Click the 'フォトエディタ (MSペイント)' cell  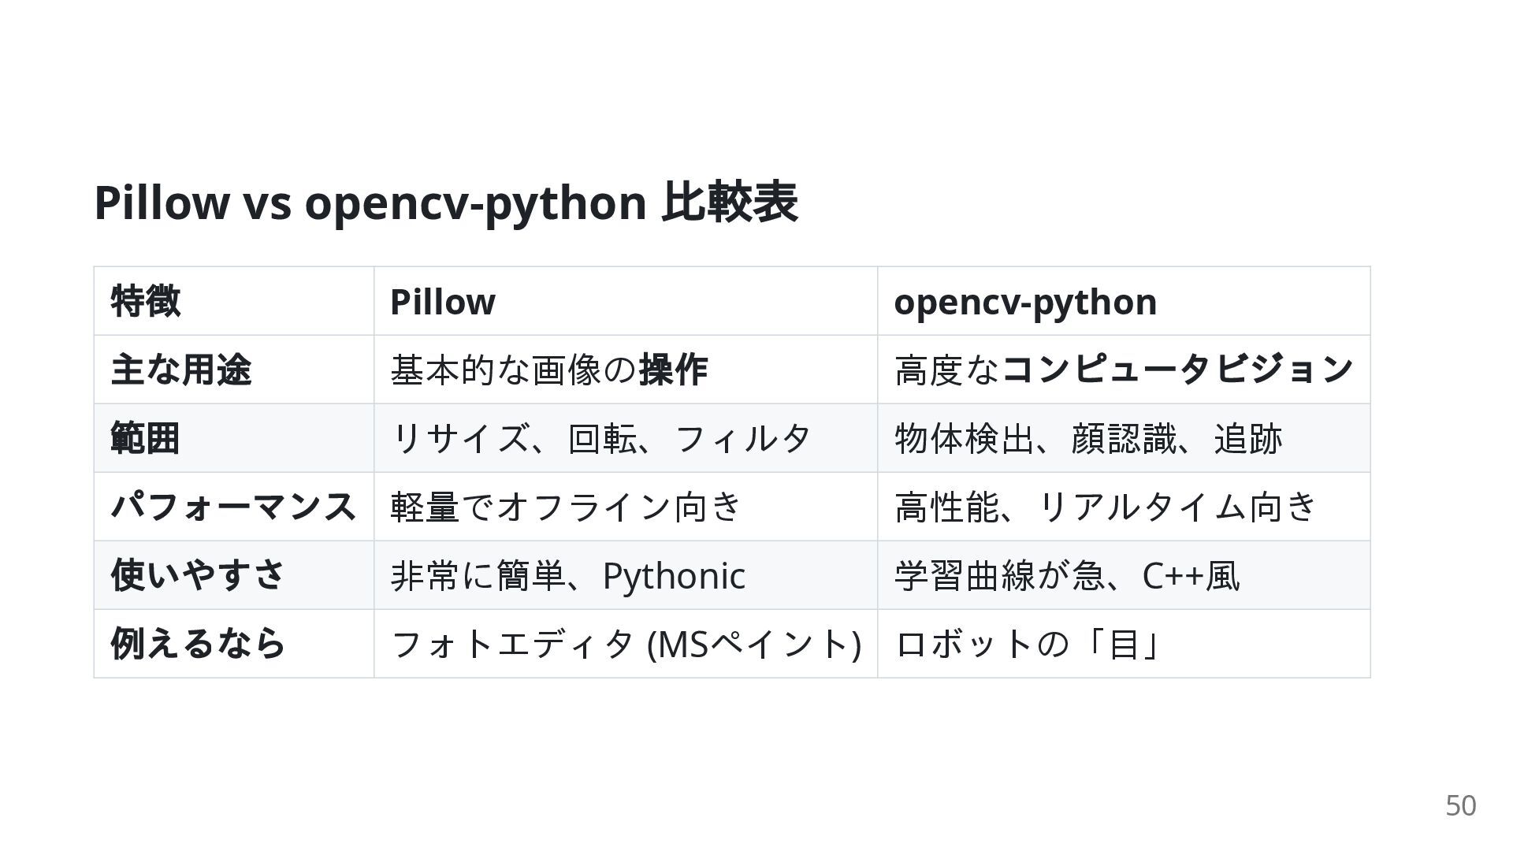pyautogui.click(x=626, y=644)
